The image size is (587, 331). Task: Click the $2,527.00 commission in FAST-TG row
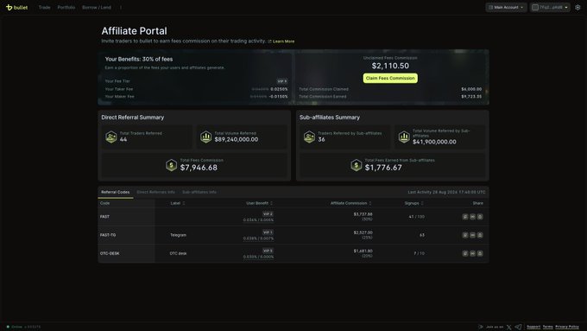point(363,232)
